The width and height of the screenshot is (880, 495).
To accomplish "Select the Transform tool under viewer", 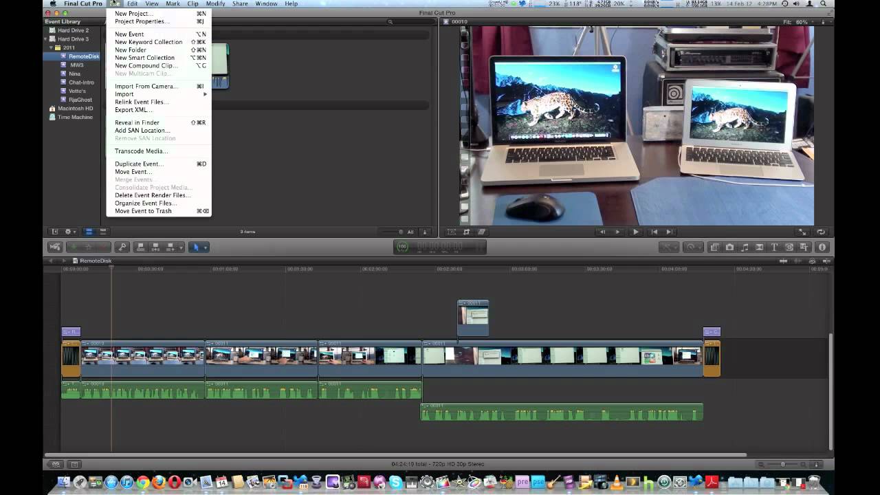I will pos(452,232).
